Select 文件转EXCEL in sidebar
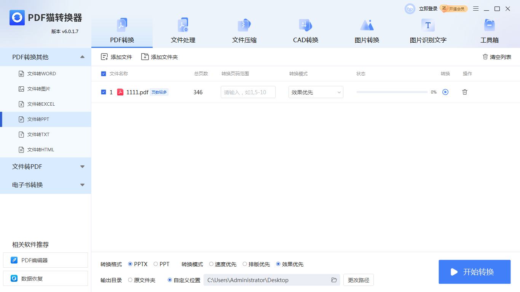 click(x=46, y=104)
